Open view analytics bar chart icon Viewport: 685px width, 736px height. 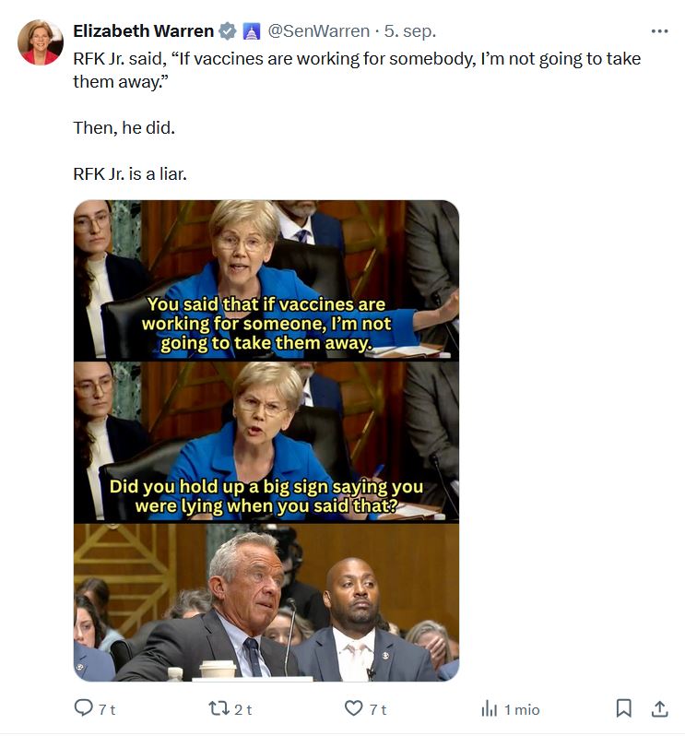click(489, 708)
